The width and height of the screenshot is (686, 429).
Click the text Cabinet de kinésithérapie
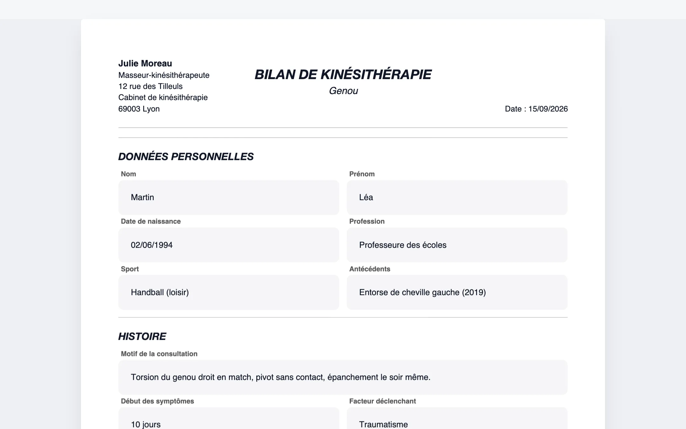(163, 98)
